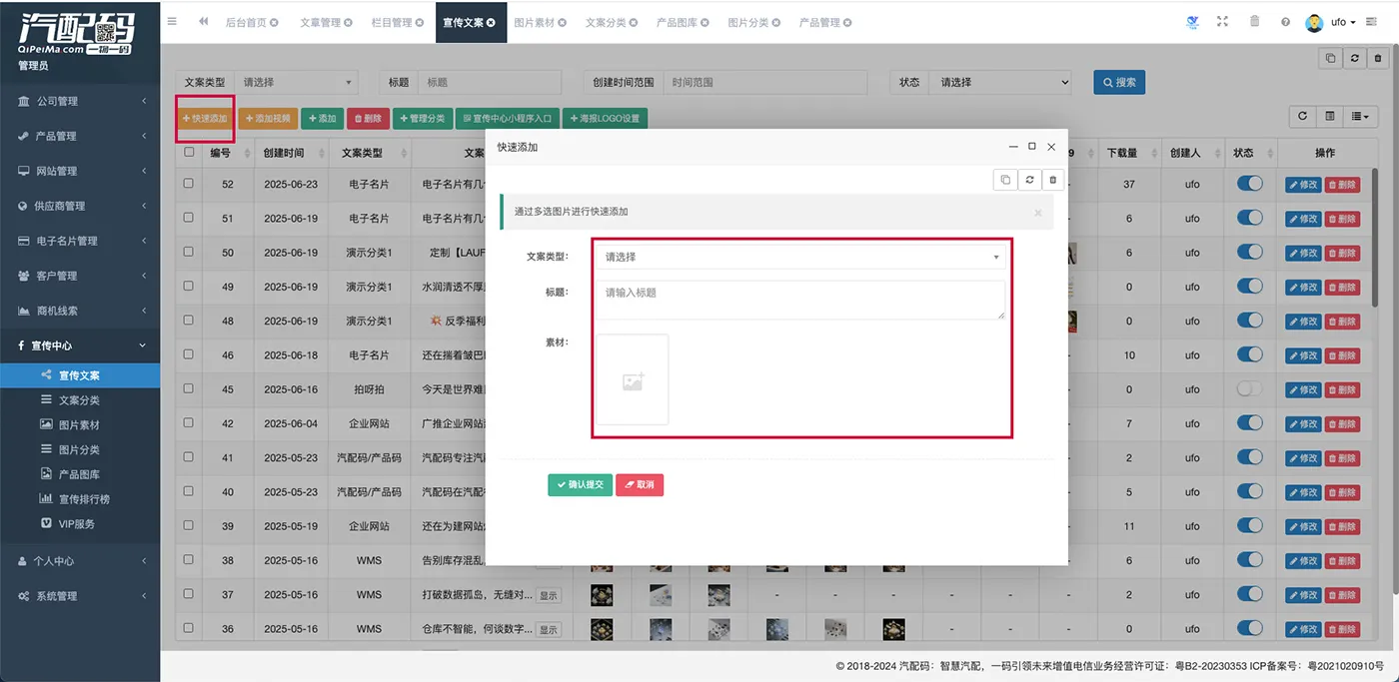Click the image upload placeholder in dialog
The image size is (1399, 682).
coord(633,379)
